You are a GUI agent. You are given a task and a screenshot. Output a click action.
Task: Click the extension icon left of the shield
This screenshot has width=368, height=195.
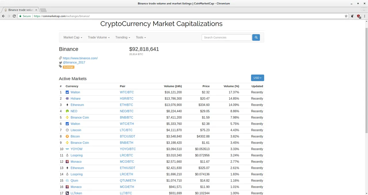coord(352,16)
